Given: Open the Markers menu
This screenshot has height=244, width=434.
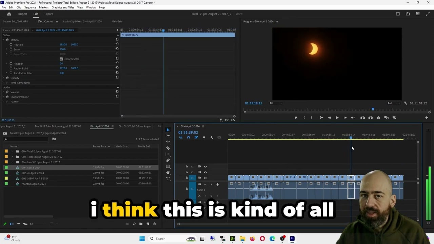Looking at the screenshot, I should pos(44,7).
